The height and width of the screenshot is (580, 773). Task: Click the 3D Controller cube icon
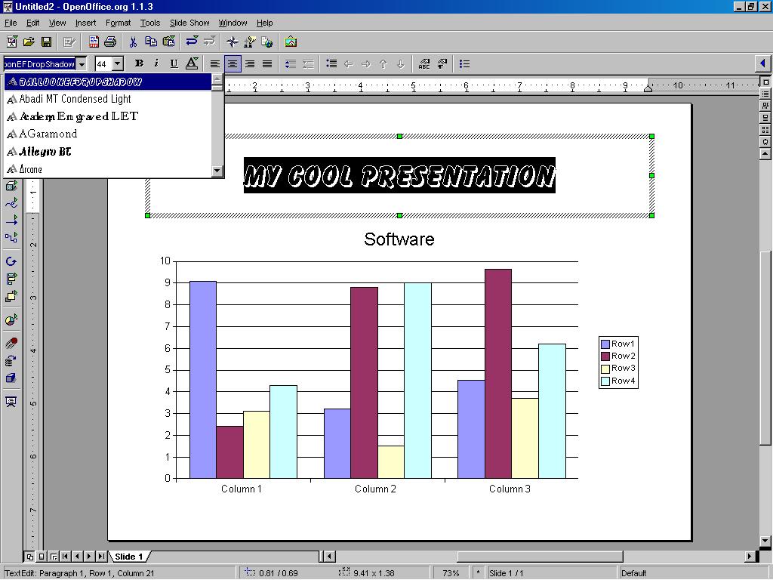pyautogui.click(x=11, y=378)
